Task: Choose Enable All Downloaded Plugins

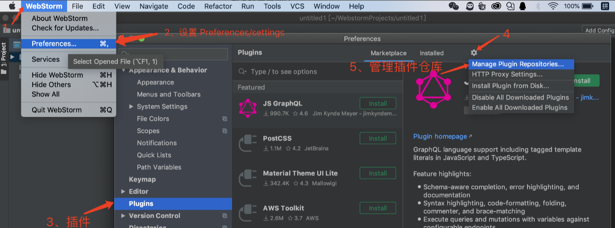Action: 521,108
